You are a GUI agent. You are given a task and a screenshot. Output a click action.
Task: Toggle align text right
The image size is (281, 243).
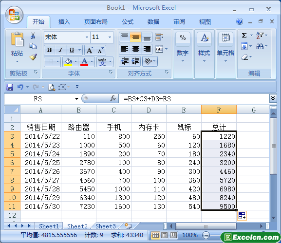click(x=147, y=49)
